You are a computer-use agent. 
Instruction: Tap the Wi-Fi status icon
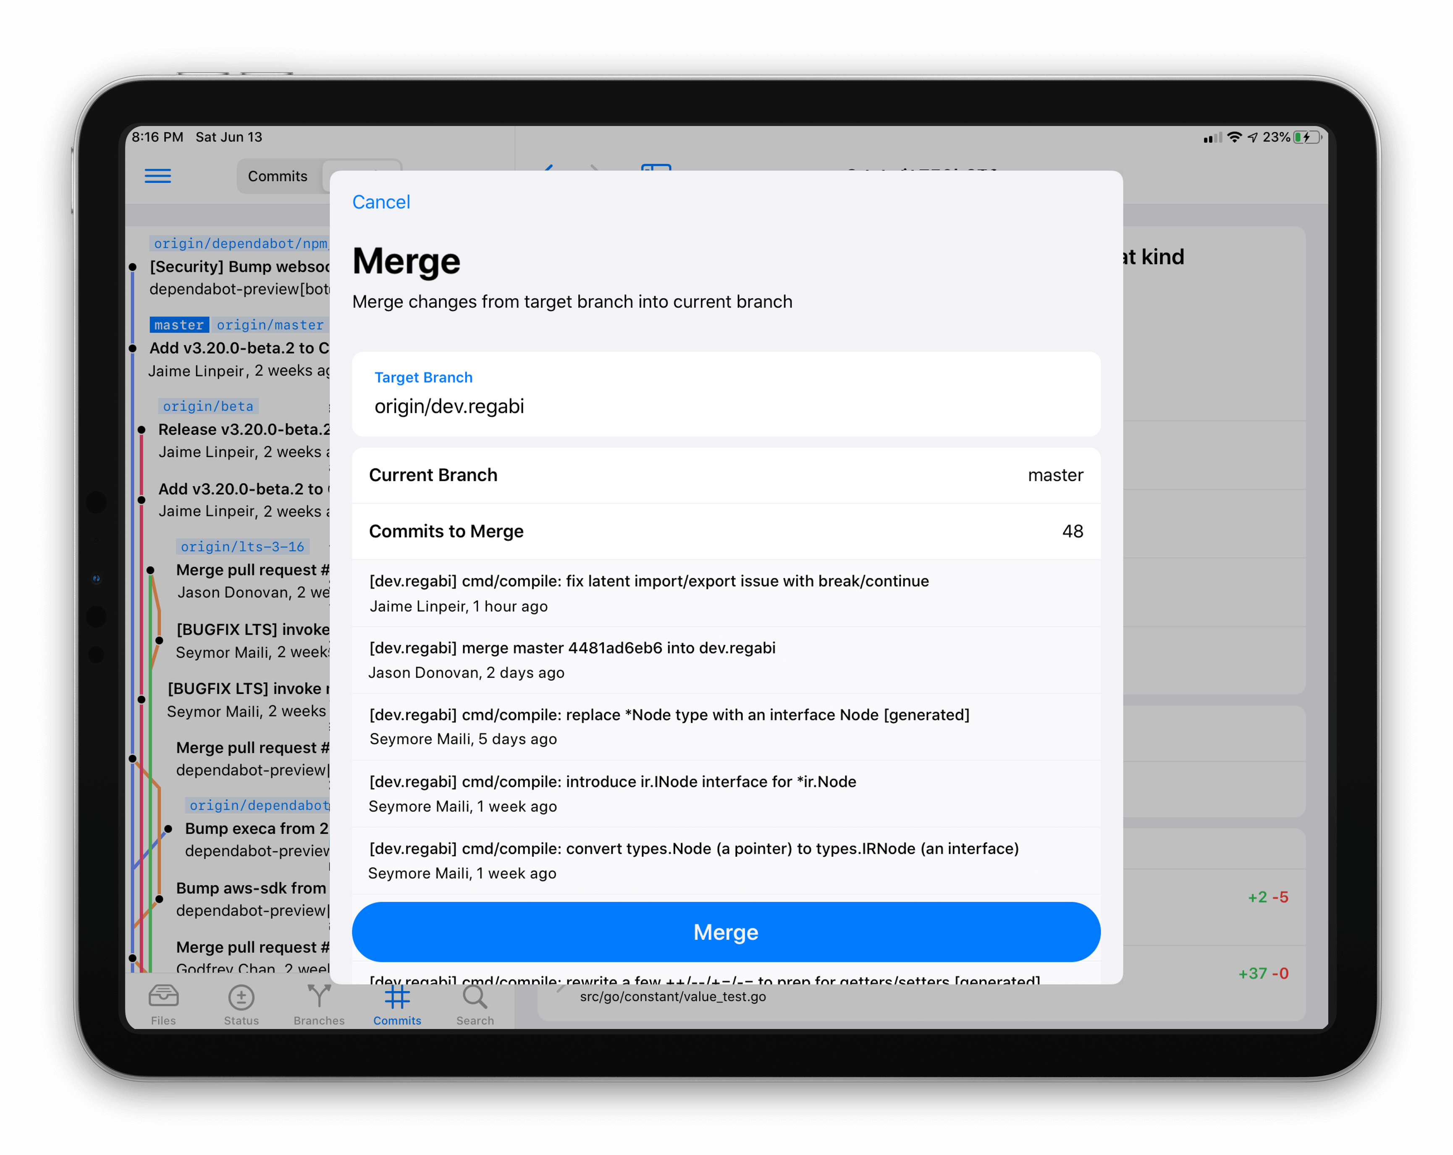point(1234,137)
